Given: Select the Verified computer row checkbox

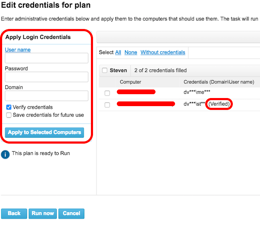Looking at the screenshot, I should coord(107,105).
